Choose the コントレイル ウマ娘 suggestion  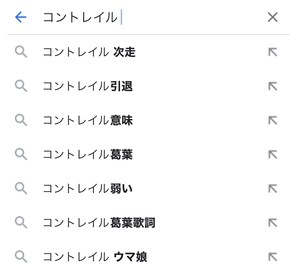95,257
